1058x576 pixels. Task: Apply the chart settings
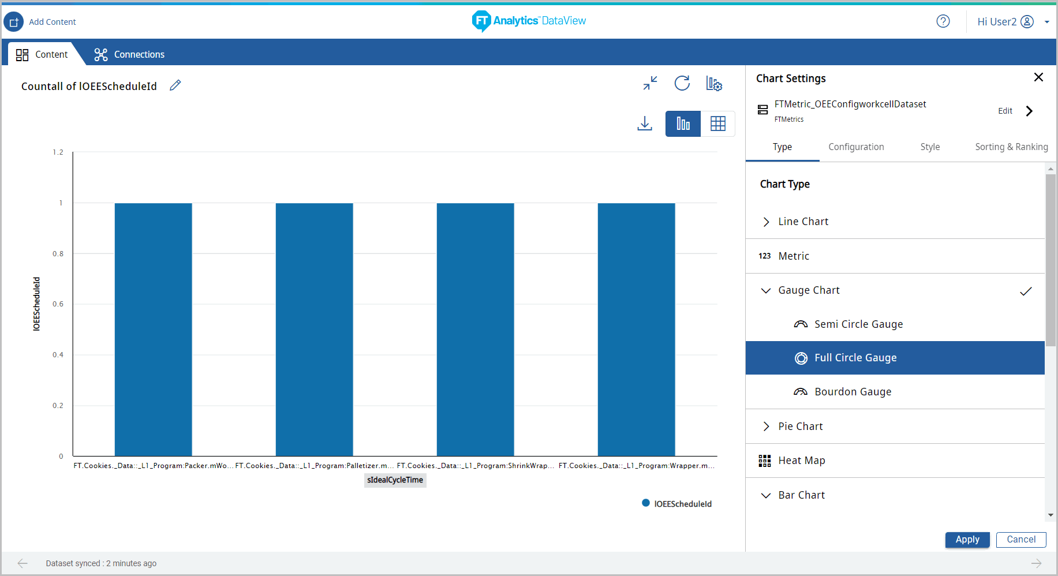967,539
